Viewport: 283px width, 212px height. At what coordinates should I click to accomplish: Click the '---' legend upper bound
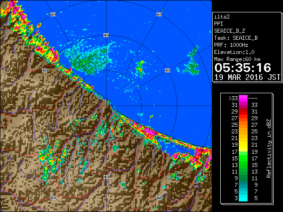[x=253, y=98]
